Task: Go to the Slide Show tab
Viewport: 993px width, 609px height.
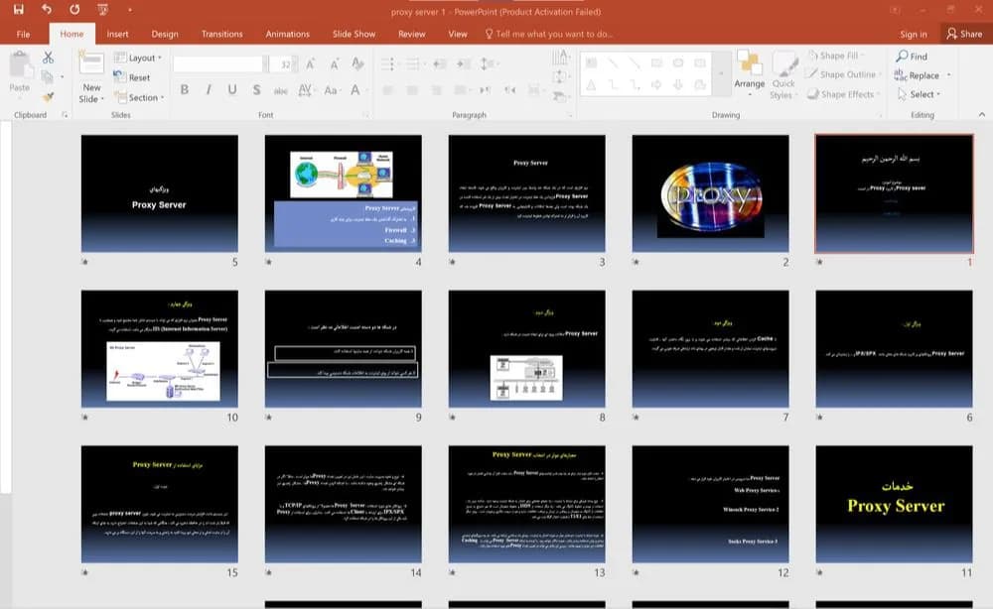Action: [355, 34]
